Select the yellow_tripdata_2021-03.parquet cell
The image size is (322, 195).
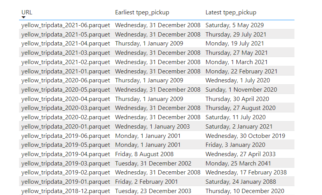pyautogui.click(x=66, y=53)
